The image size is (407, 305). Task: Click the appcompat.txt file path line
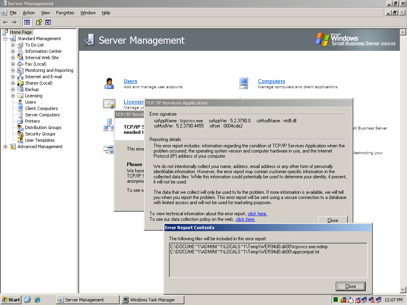pyautogui.click(x=245, y=252)
